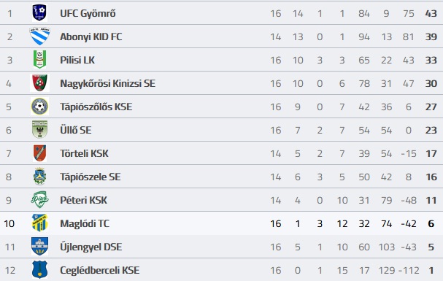Screen dimensions: 443x281
Task: Click the UFC Gyömrő team crest
Action: (x=39, y=12)
